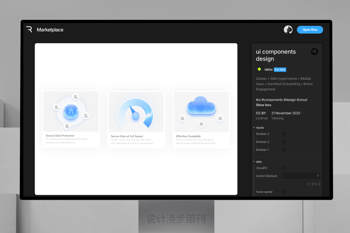This screenshot has width=350, height=233.
Task: Click Show less link
Action: coord(263,105)
